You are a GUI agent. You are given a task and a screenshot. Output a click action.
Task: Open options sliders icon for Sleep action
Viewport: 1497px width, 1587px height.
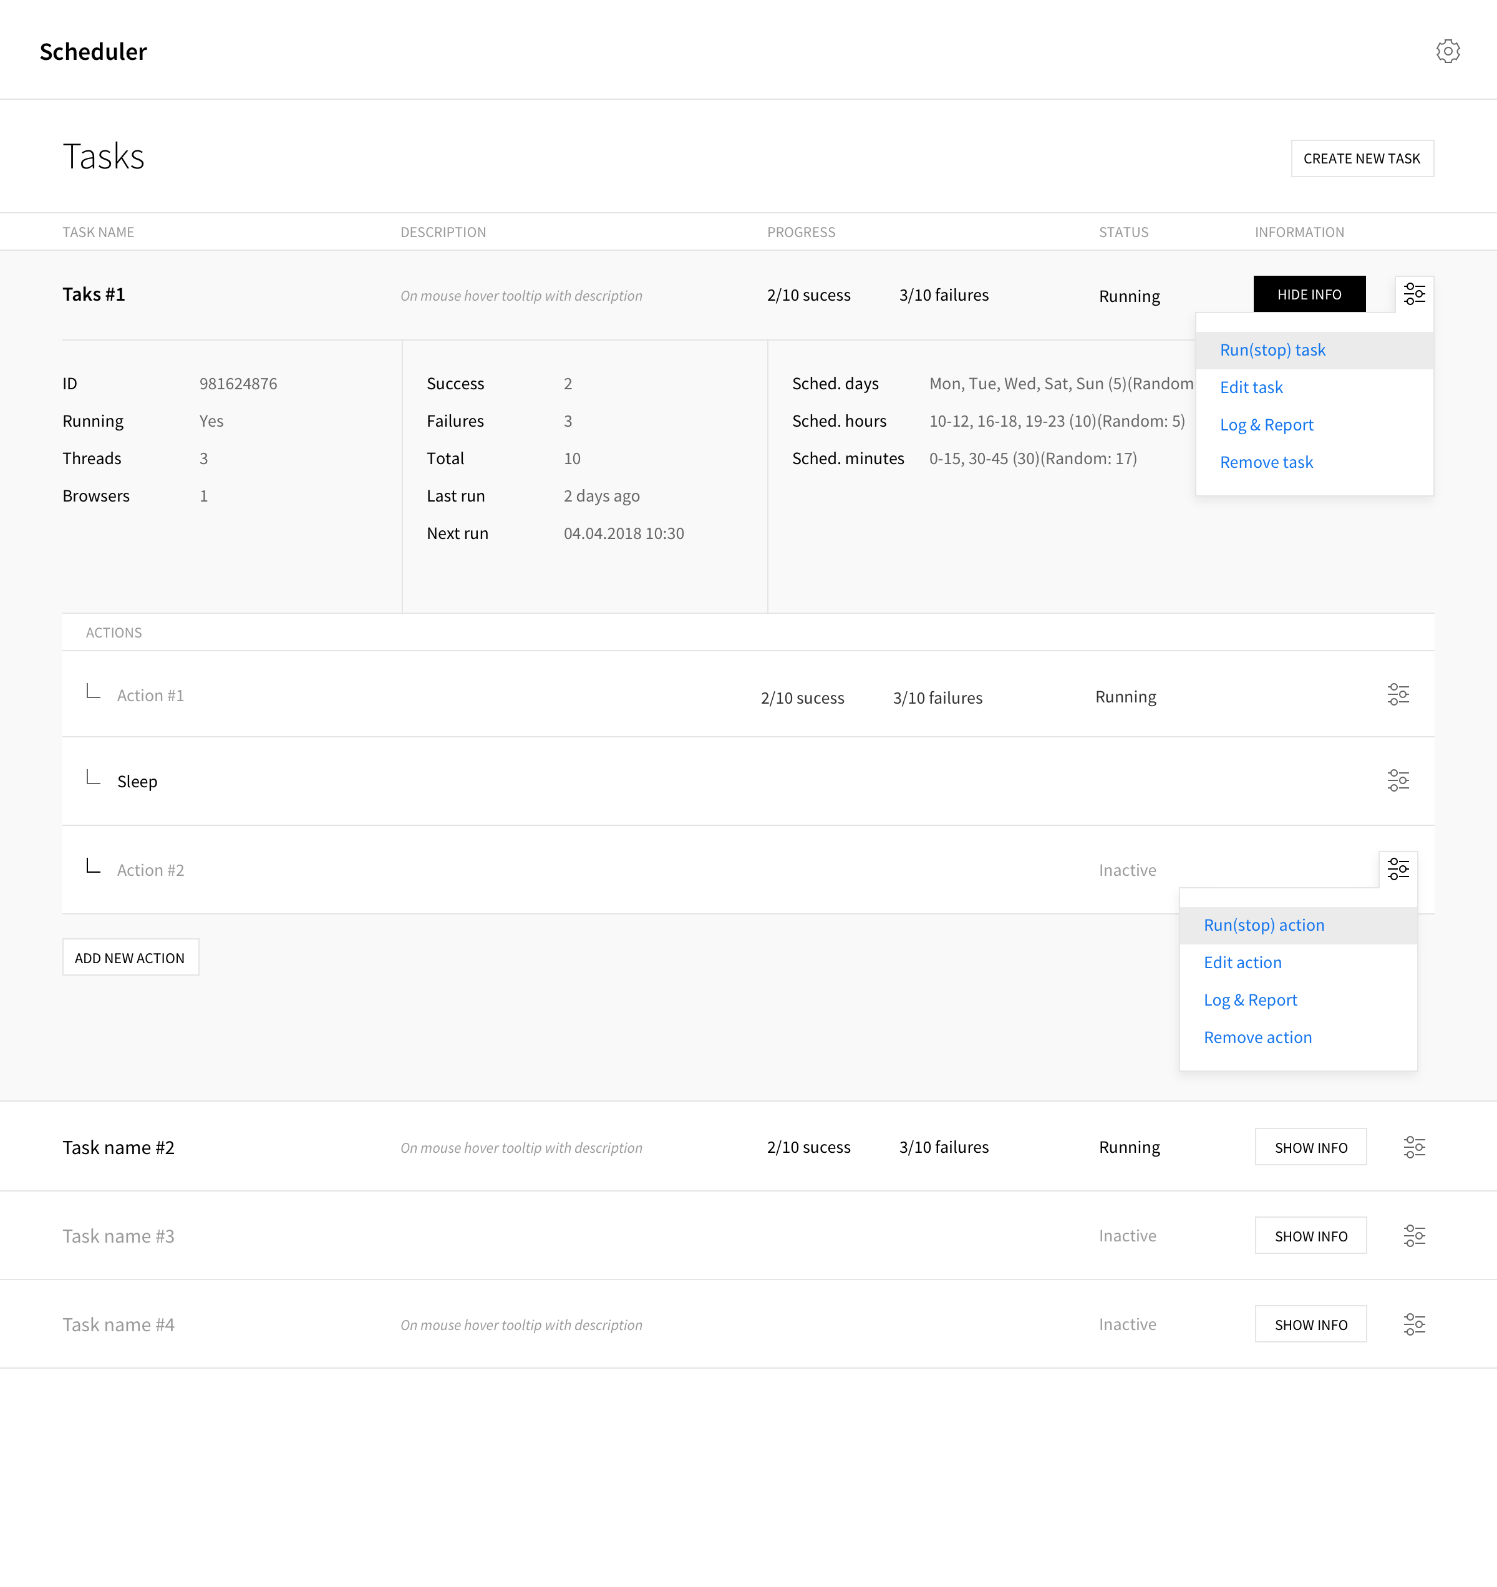pyautogui.click(x=1397, y=780)
